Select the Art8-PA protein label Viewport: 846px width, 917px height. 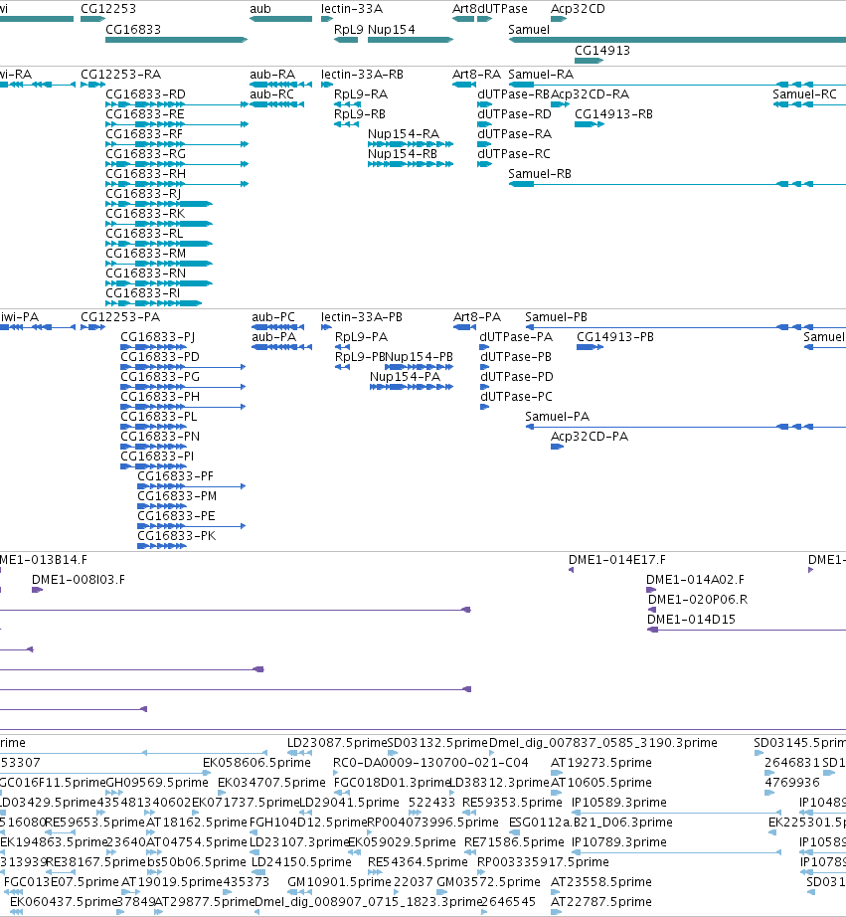click(477, 317)
